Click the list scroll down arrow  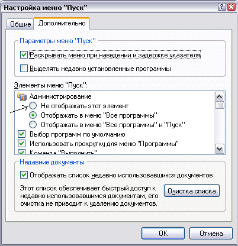coord(220,149)
